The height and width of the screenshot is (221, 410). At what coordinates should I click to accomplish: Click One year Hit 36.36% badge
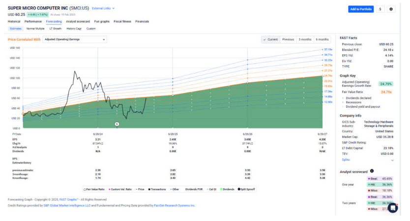pyautogui.click(x=380, y=185)
